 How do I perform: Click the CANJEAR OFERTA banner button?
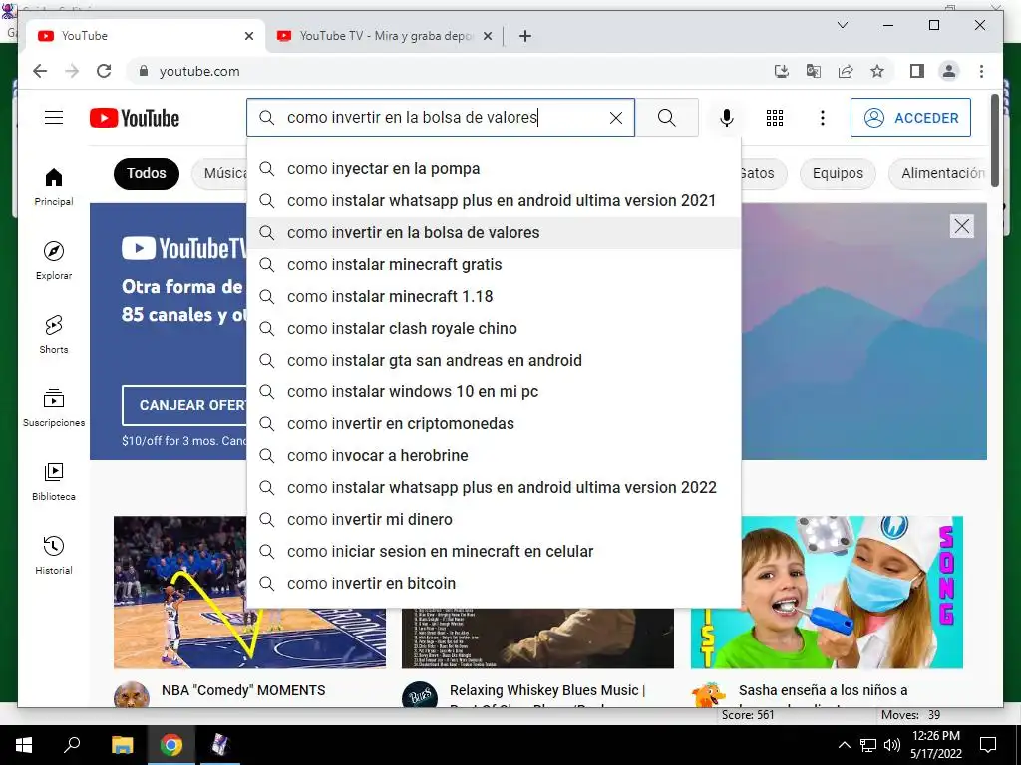point(184,405)
